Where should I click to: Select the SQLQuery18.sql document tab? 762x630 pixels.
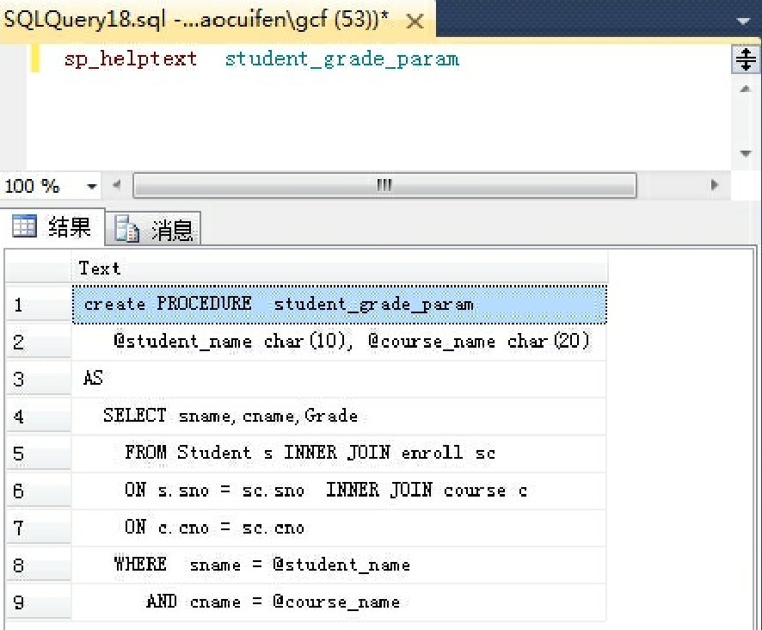coord(218,20)
